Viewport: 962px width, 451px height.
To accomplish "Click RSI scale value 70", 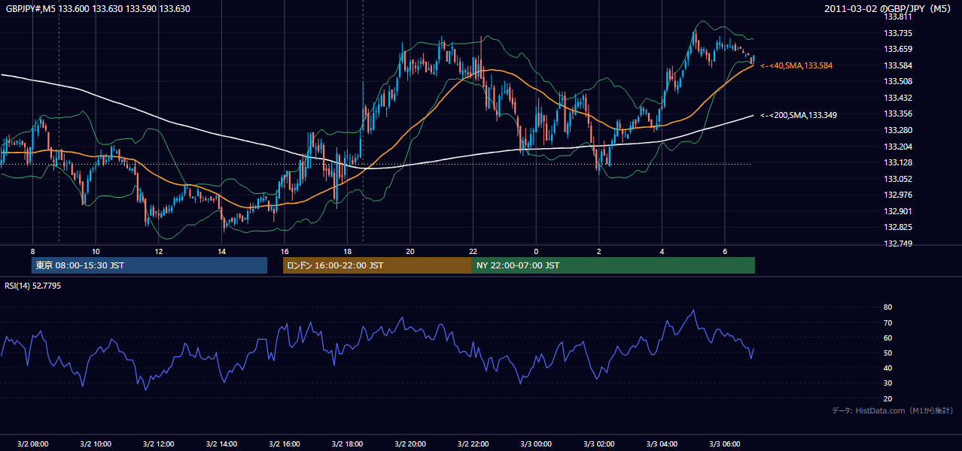I will 887,323.
